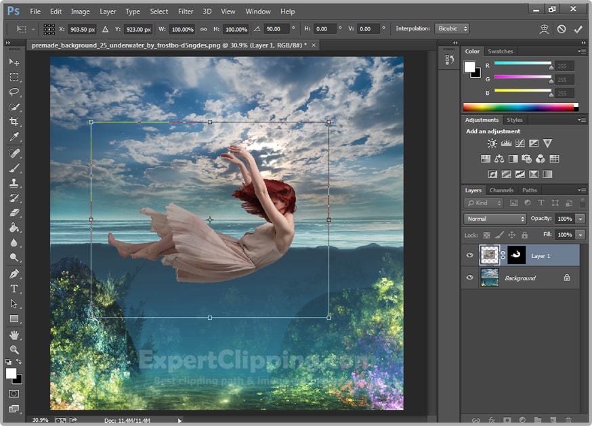Open the layer blend mode dropdown

[494, 218]
